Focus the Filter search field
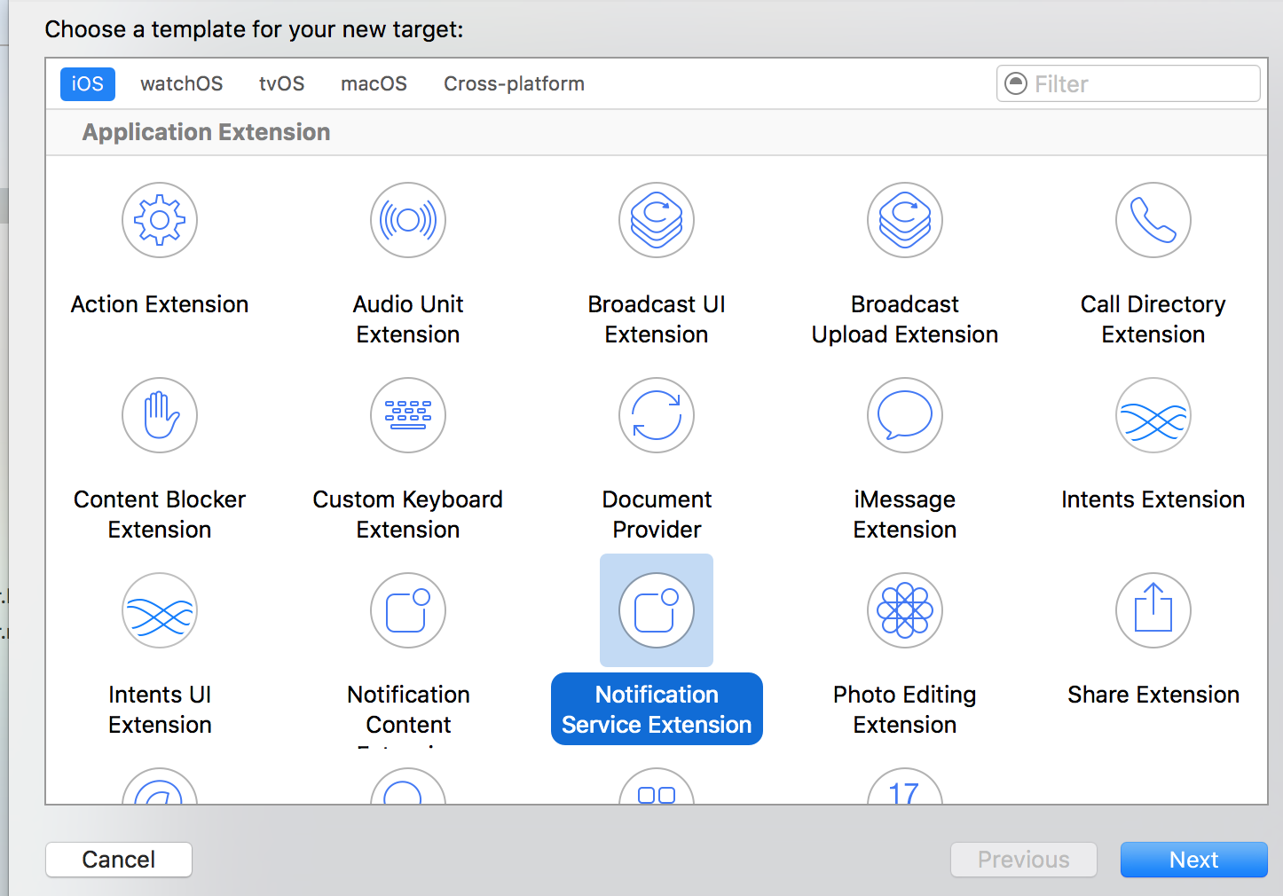 (1140, 84)
